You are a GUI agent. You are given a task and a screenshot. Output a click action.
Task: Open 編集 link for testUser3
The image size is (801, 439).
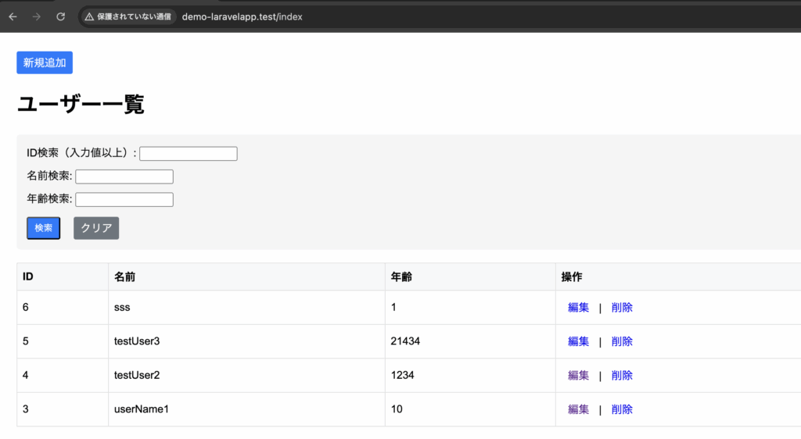click(578, 341)
